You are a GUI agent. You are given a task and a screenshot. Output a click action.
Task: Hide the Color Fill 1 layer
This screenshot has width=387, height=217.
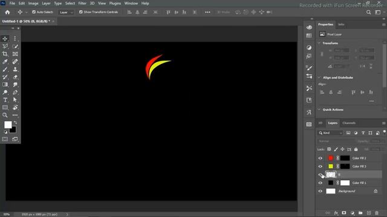320,183
